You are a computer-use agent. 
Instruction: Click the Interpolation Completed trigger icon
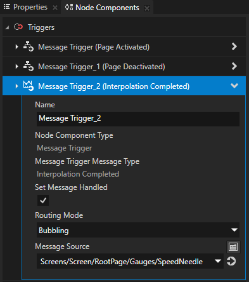[x=29, y=86]
